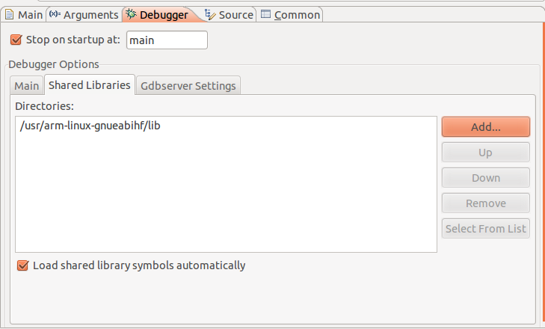Switch to Gdbserver Settings sub-tab
The image size is (545, 329).
tap(188, 86)
